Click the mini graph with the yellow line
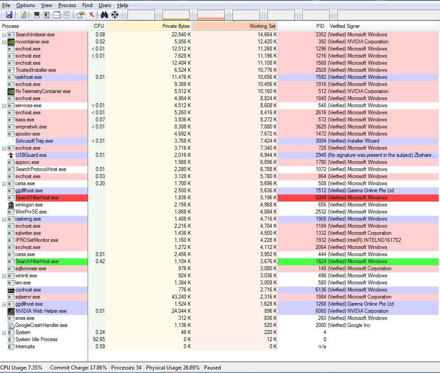 176,15
